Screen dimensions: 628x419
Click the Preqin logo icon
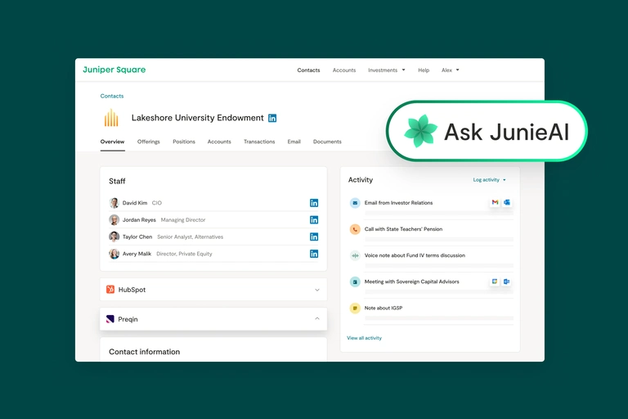[x=110, y=319]
